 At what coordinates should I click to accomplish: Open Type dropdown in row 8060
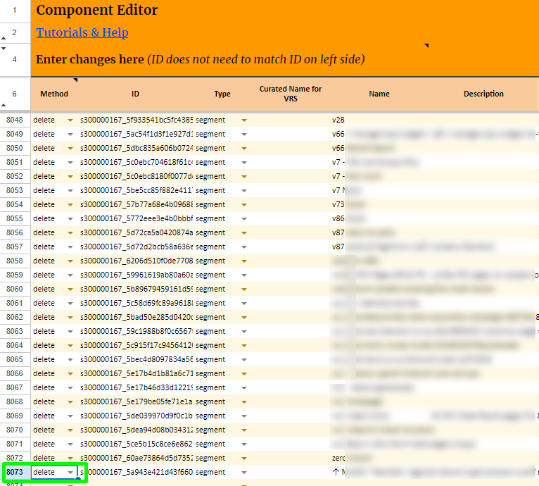coord(244,289)
